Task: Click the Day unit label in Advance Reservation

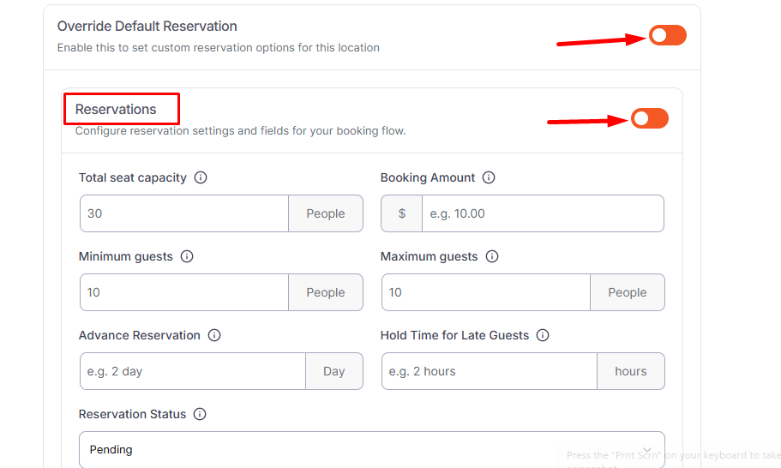Action: click(x=333, y=371)
